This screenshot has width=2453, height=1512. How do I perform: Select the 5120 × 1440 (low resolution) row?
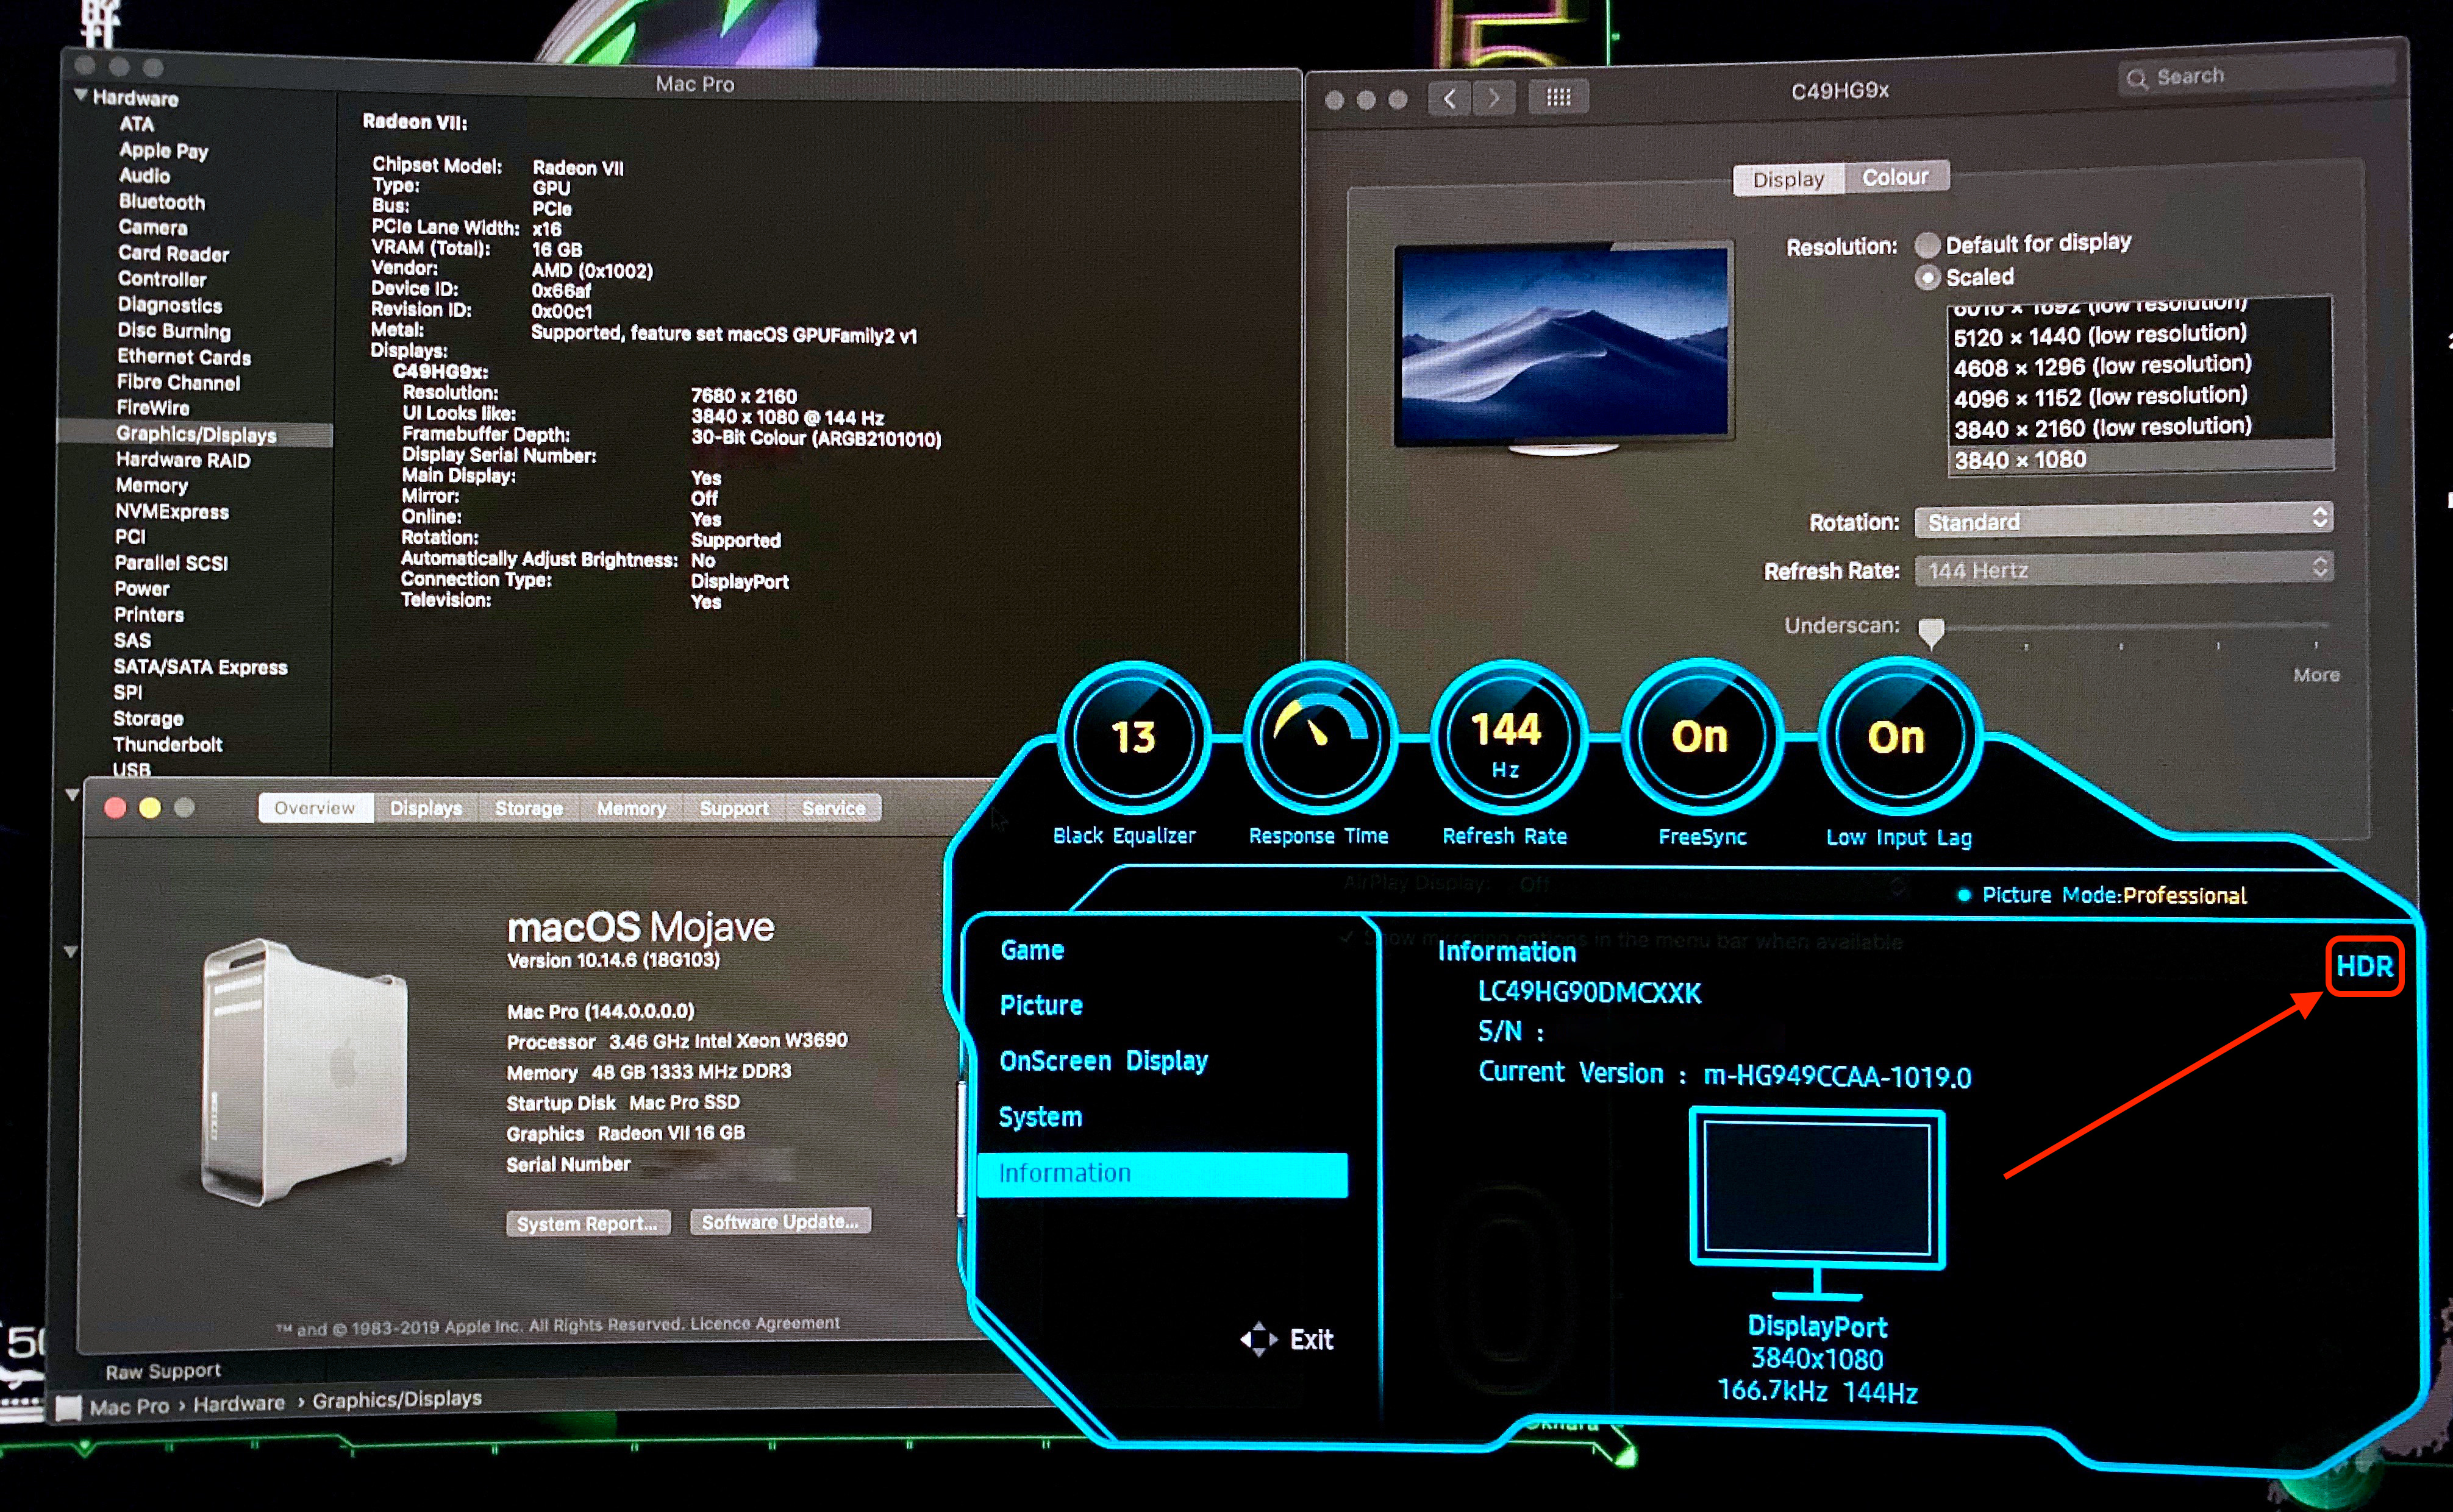[x=2140, y=335]
